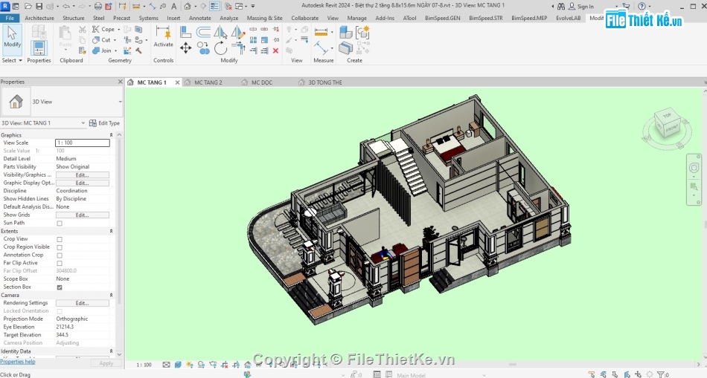Select the Trim/Extend to Corner tool
The height and width of the screenshot is (378, 707).
pos(237,48)
